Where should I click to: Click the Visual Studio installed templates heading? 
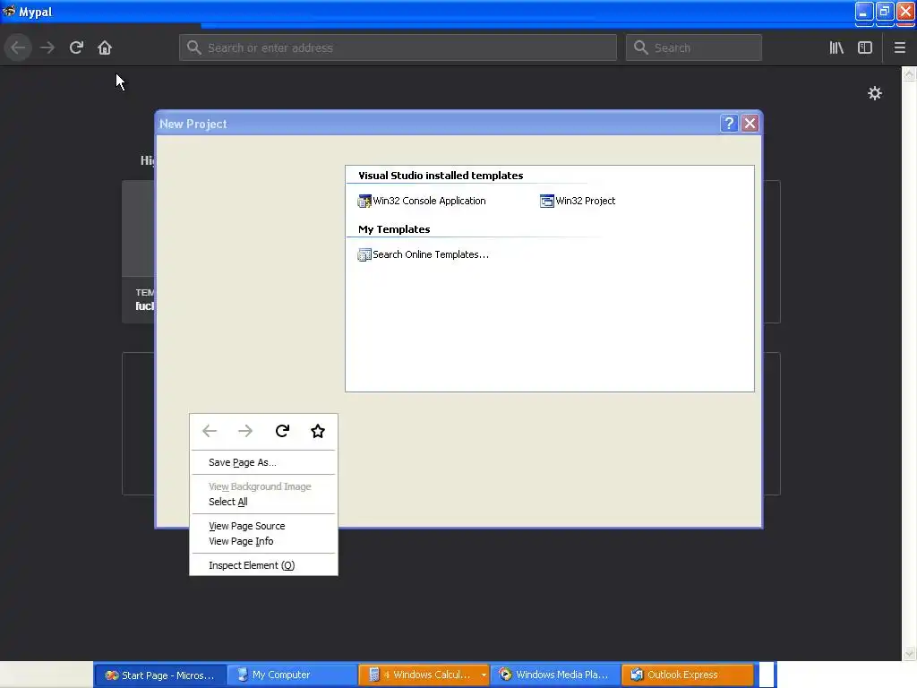(441, 176)
